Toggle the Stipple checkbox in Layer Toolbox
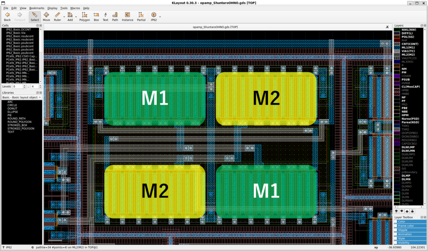This screenshot has height=251, width=428. click(x=396, y=230)
